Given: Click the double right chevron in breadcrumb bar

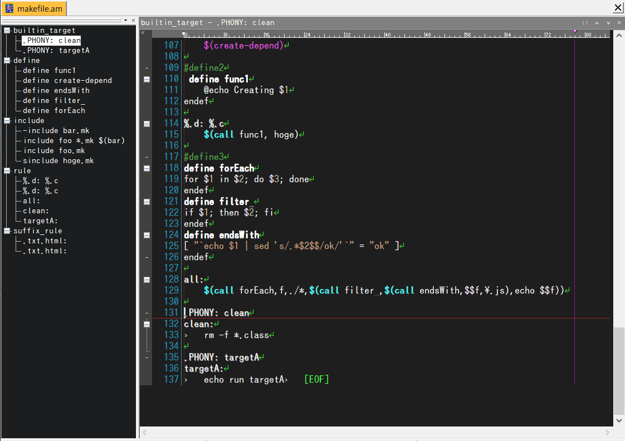Looking at the screenshot, I should tap(619, 23).
